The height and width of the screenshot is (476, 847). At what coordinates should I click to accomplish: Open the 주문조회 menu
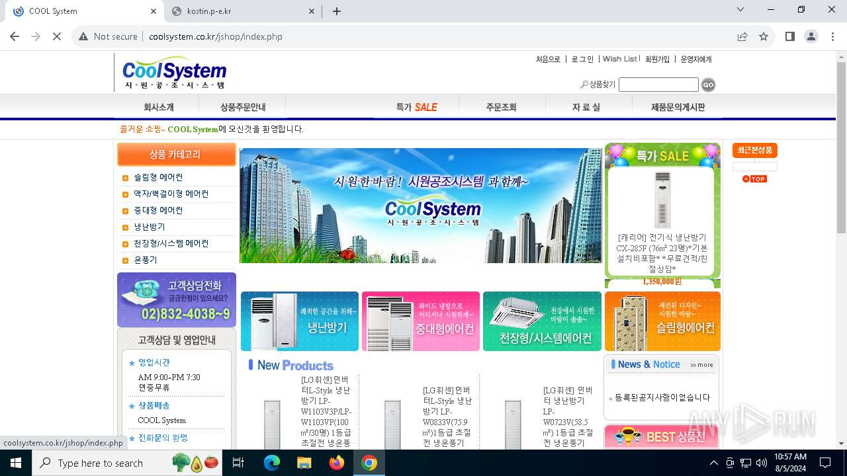tap(501, 107)
